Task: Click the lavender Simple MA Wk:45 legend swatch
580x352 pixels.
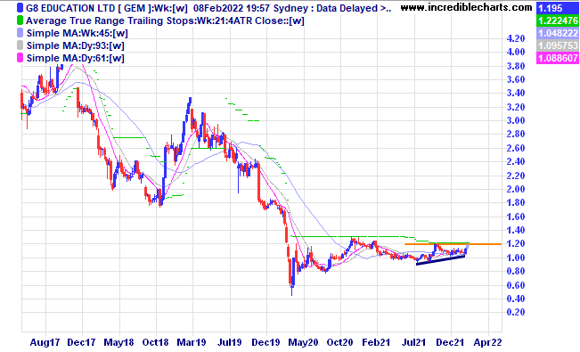Action: [x=20, y=33]
